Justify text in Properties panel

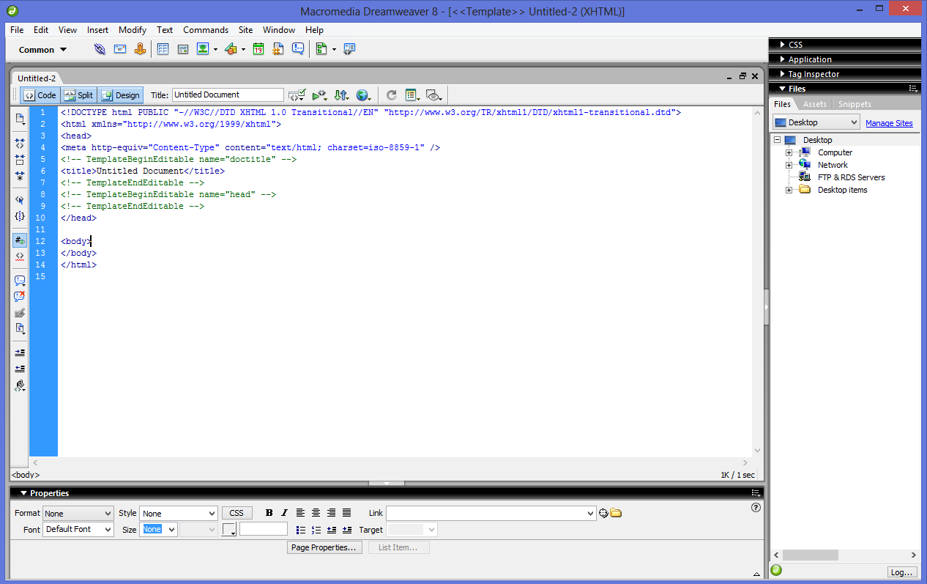pyautogui.click(x=346, y=513)
